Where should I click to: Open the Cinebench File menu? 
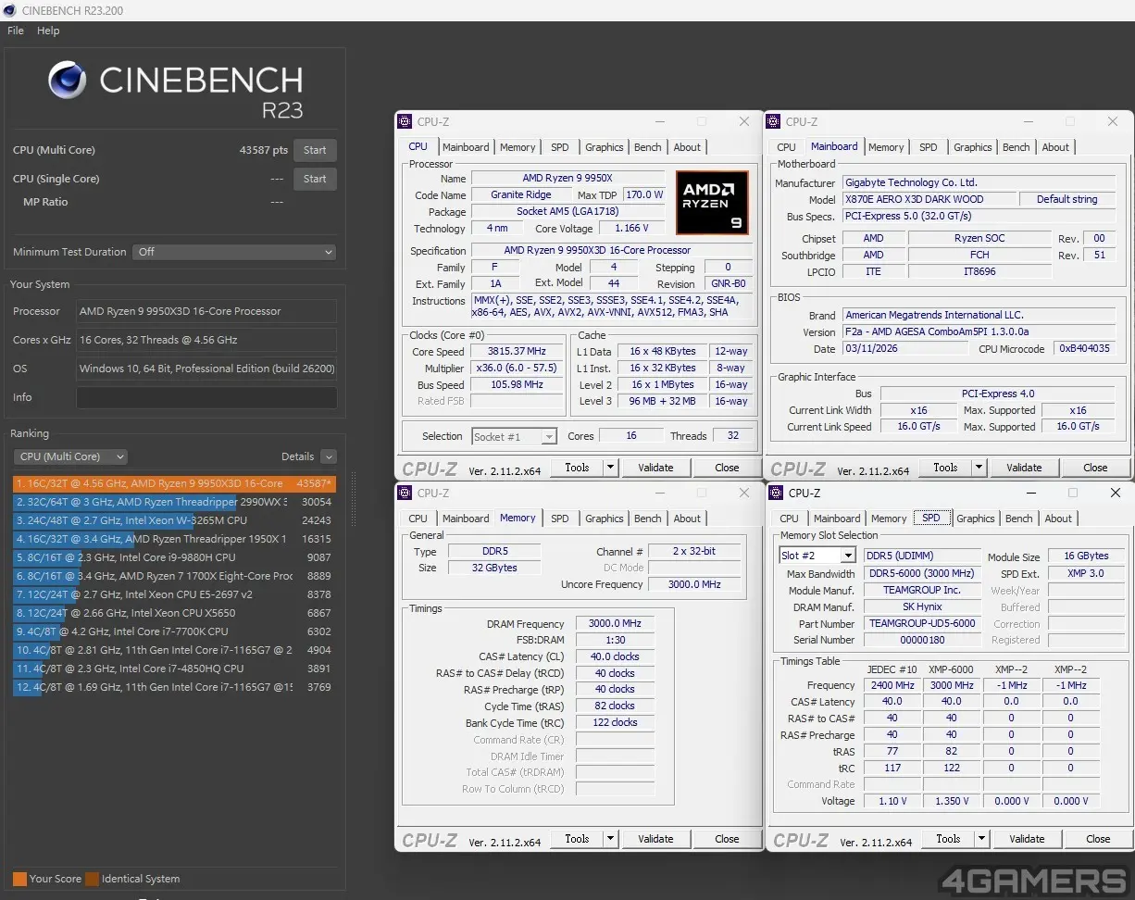tap(16, 31)
